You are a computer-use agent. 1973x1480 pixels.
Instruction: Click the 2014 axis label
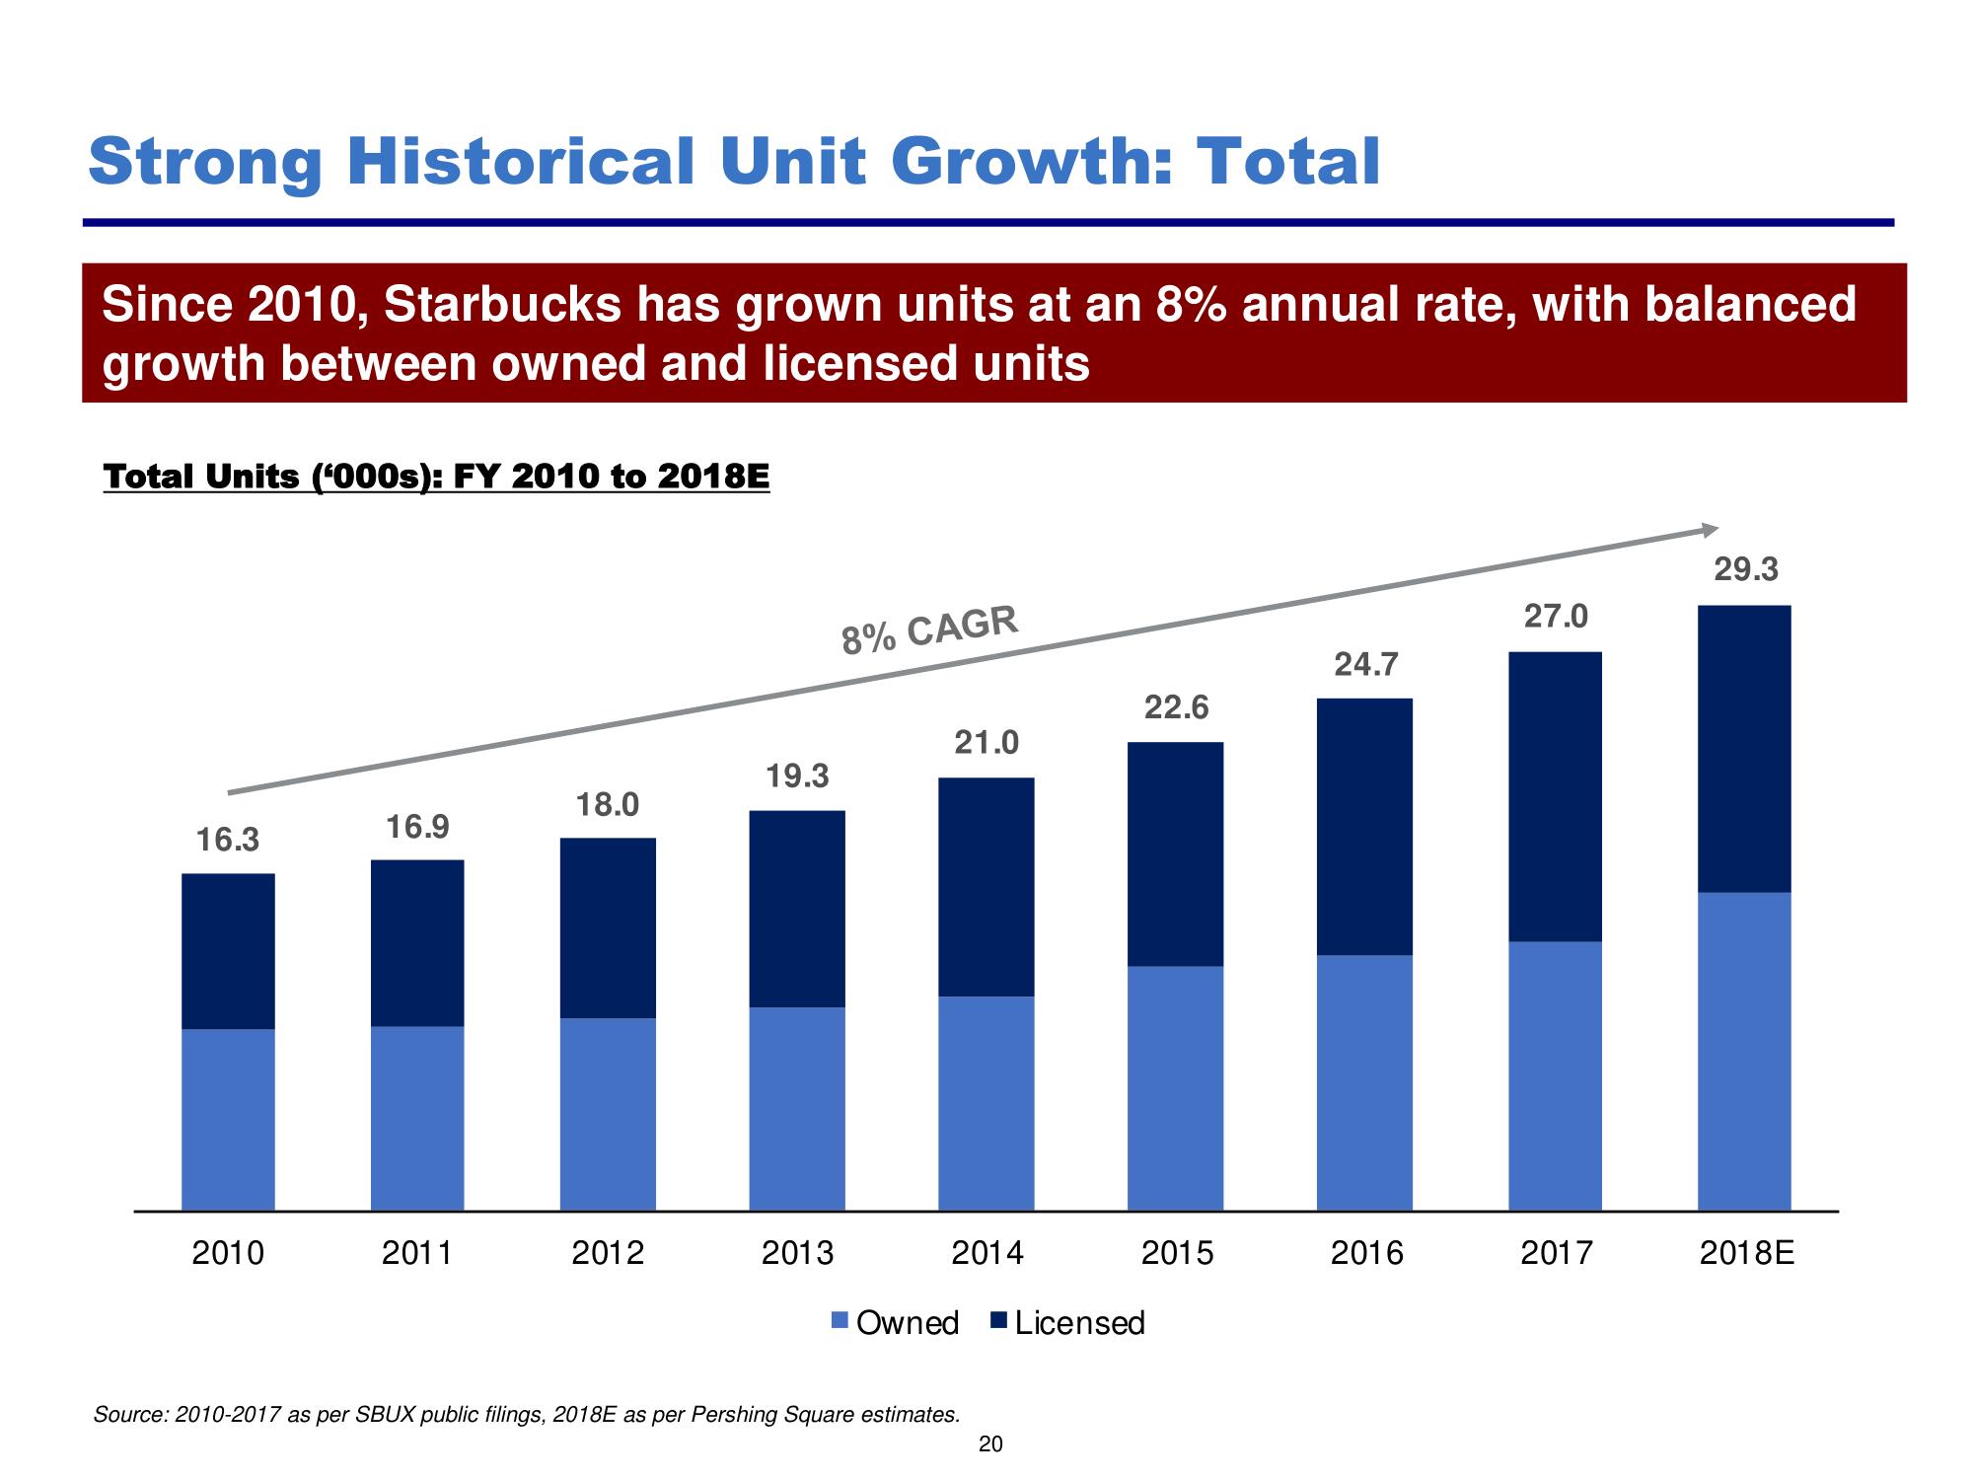point(986,1253)
